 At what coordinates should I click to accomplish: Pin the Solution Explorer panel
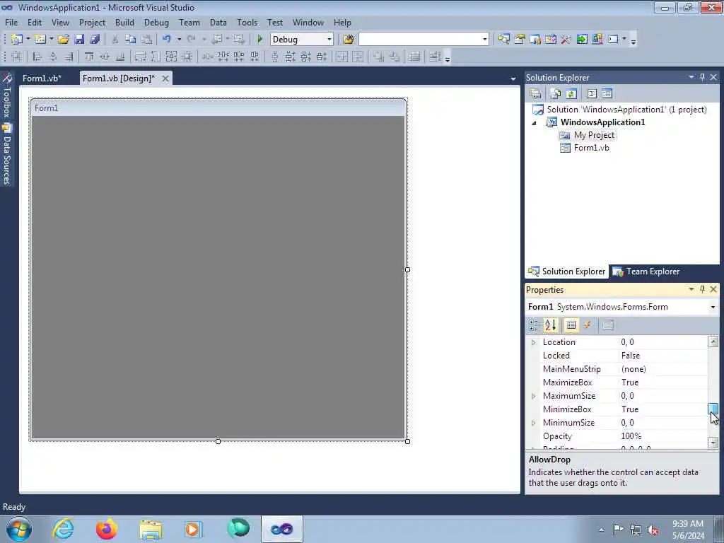[702, 77]
